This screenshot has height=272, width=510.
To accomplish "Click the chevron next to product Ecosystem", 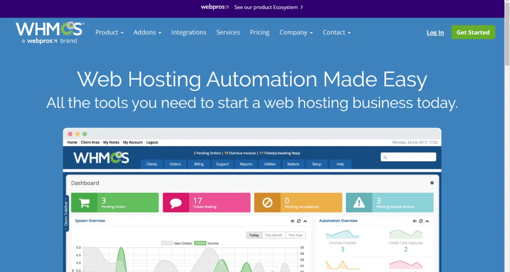I will (302, 7).
